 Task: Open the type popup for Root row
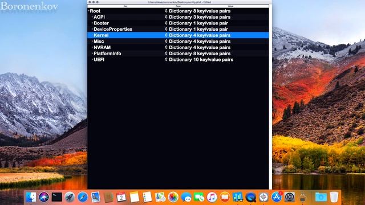click(x=166, y=11)
